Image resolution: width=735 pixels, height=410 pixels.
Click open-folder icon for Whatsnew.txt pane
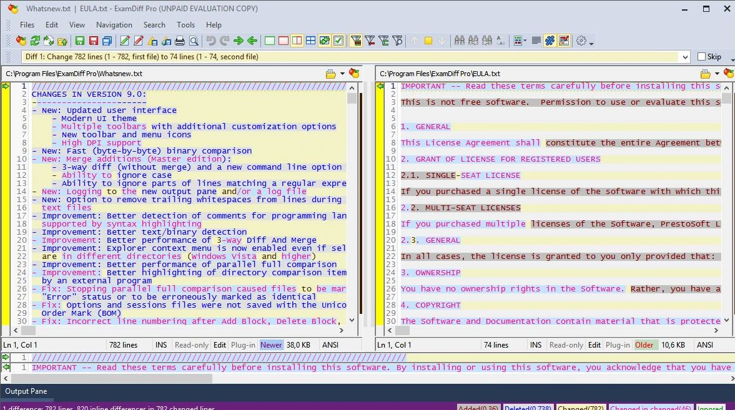coord(331,74)
